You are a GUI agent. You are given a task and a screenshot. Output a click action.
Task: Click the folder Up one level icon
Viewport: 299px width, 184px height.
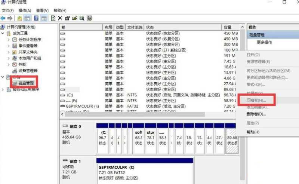[19, 18]
